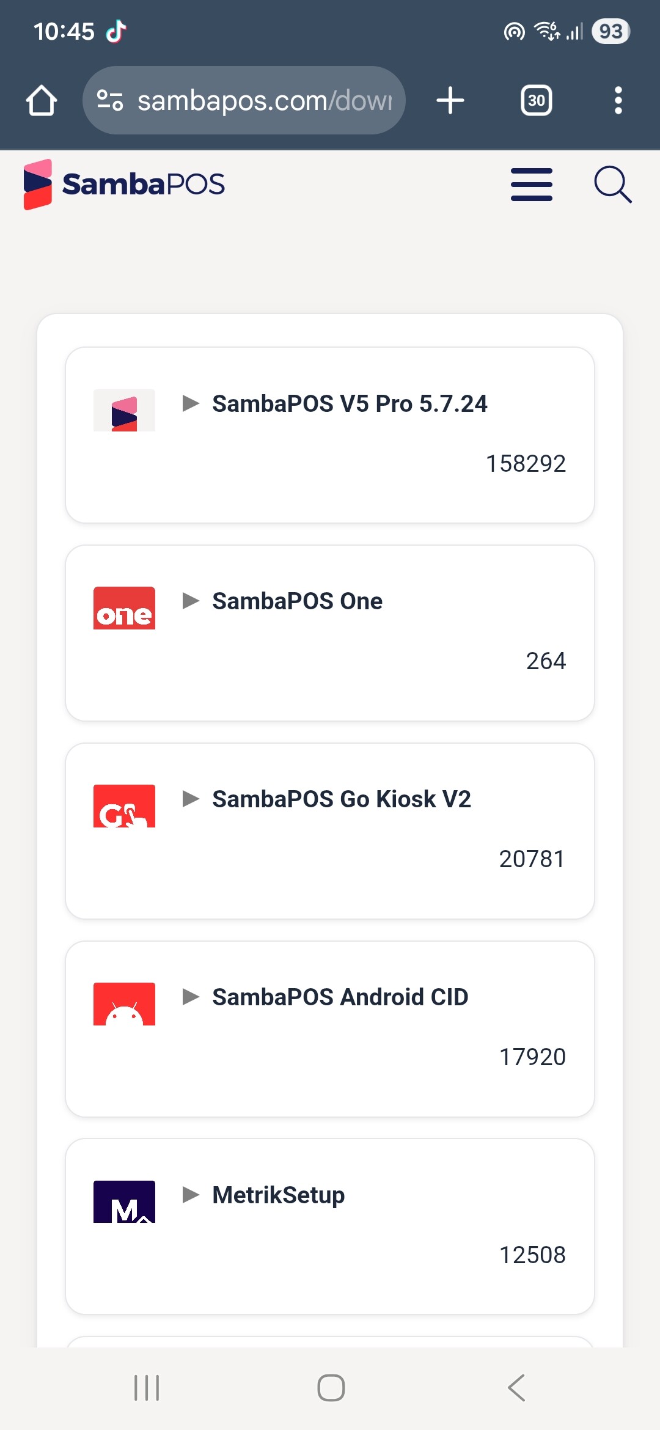The image size is (660, 1430).
Task: Tap the Go Kiosk product icon
Action: coord(124,807)
